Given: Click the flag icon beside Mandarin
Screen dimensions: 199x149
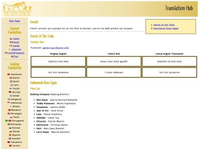Looking at the screenshot, I should (x=9, y=110).
